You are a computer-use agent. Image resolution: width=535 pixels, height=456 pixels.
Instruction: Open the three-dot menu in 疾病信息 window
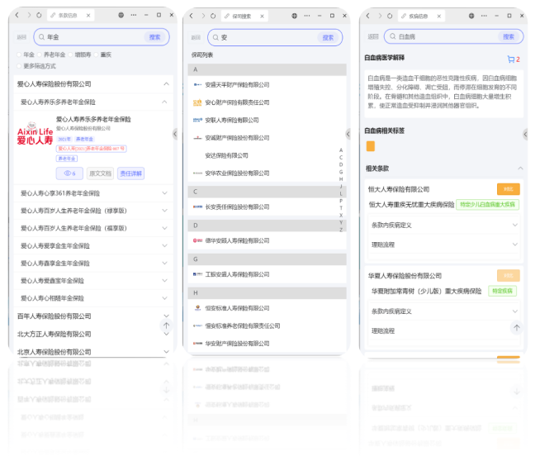pyautogui.click(x=484, y=16)
